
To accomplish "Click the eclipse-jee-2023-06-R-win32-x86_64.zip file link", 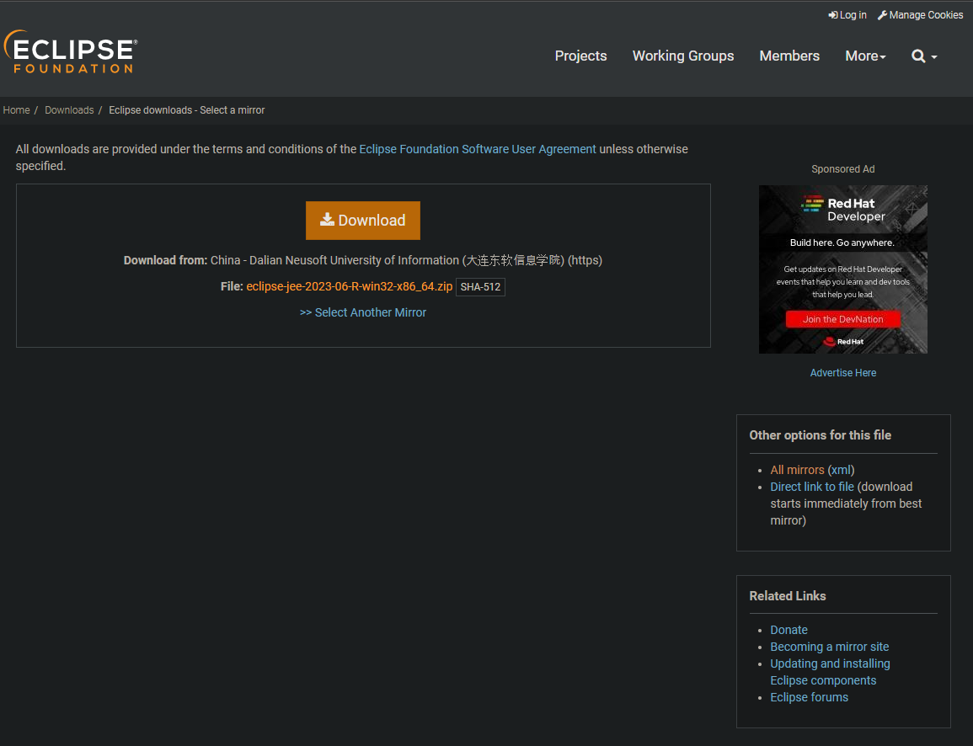I will click(x=349, y=286).
